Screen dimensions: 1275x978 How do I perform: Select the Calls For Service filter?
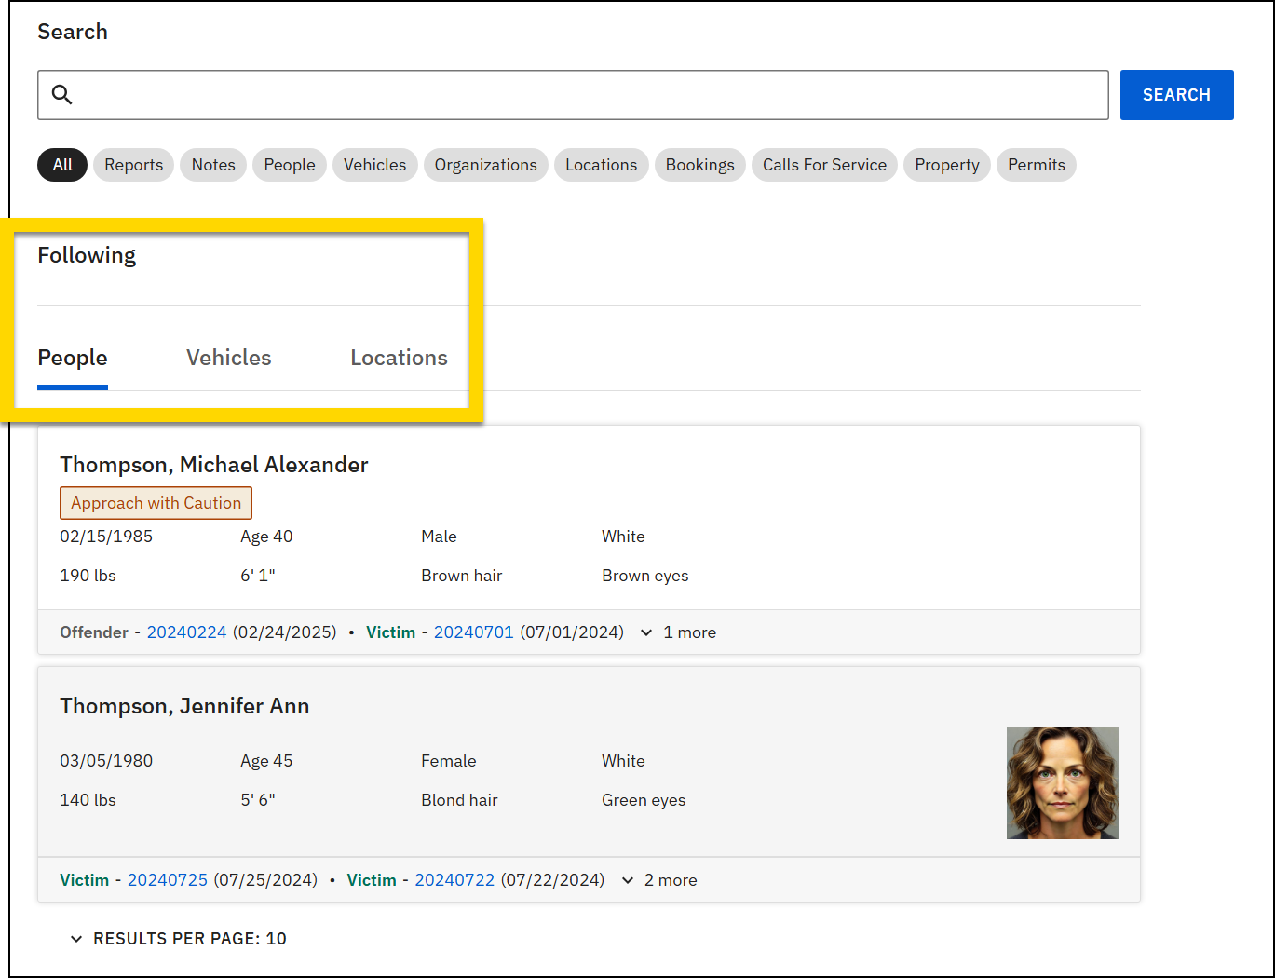(x=823, y=165)
